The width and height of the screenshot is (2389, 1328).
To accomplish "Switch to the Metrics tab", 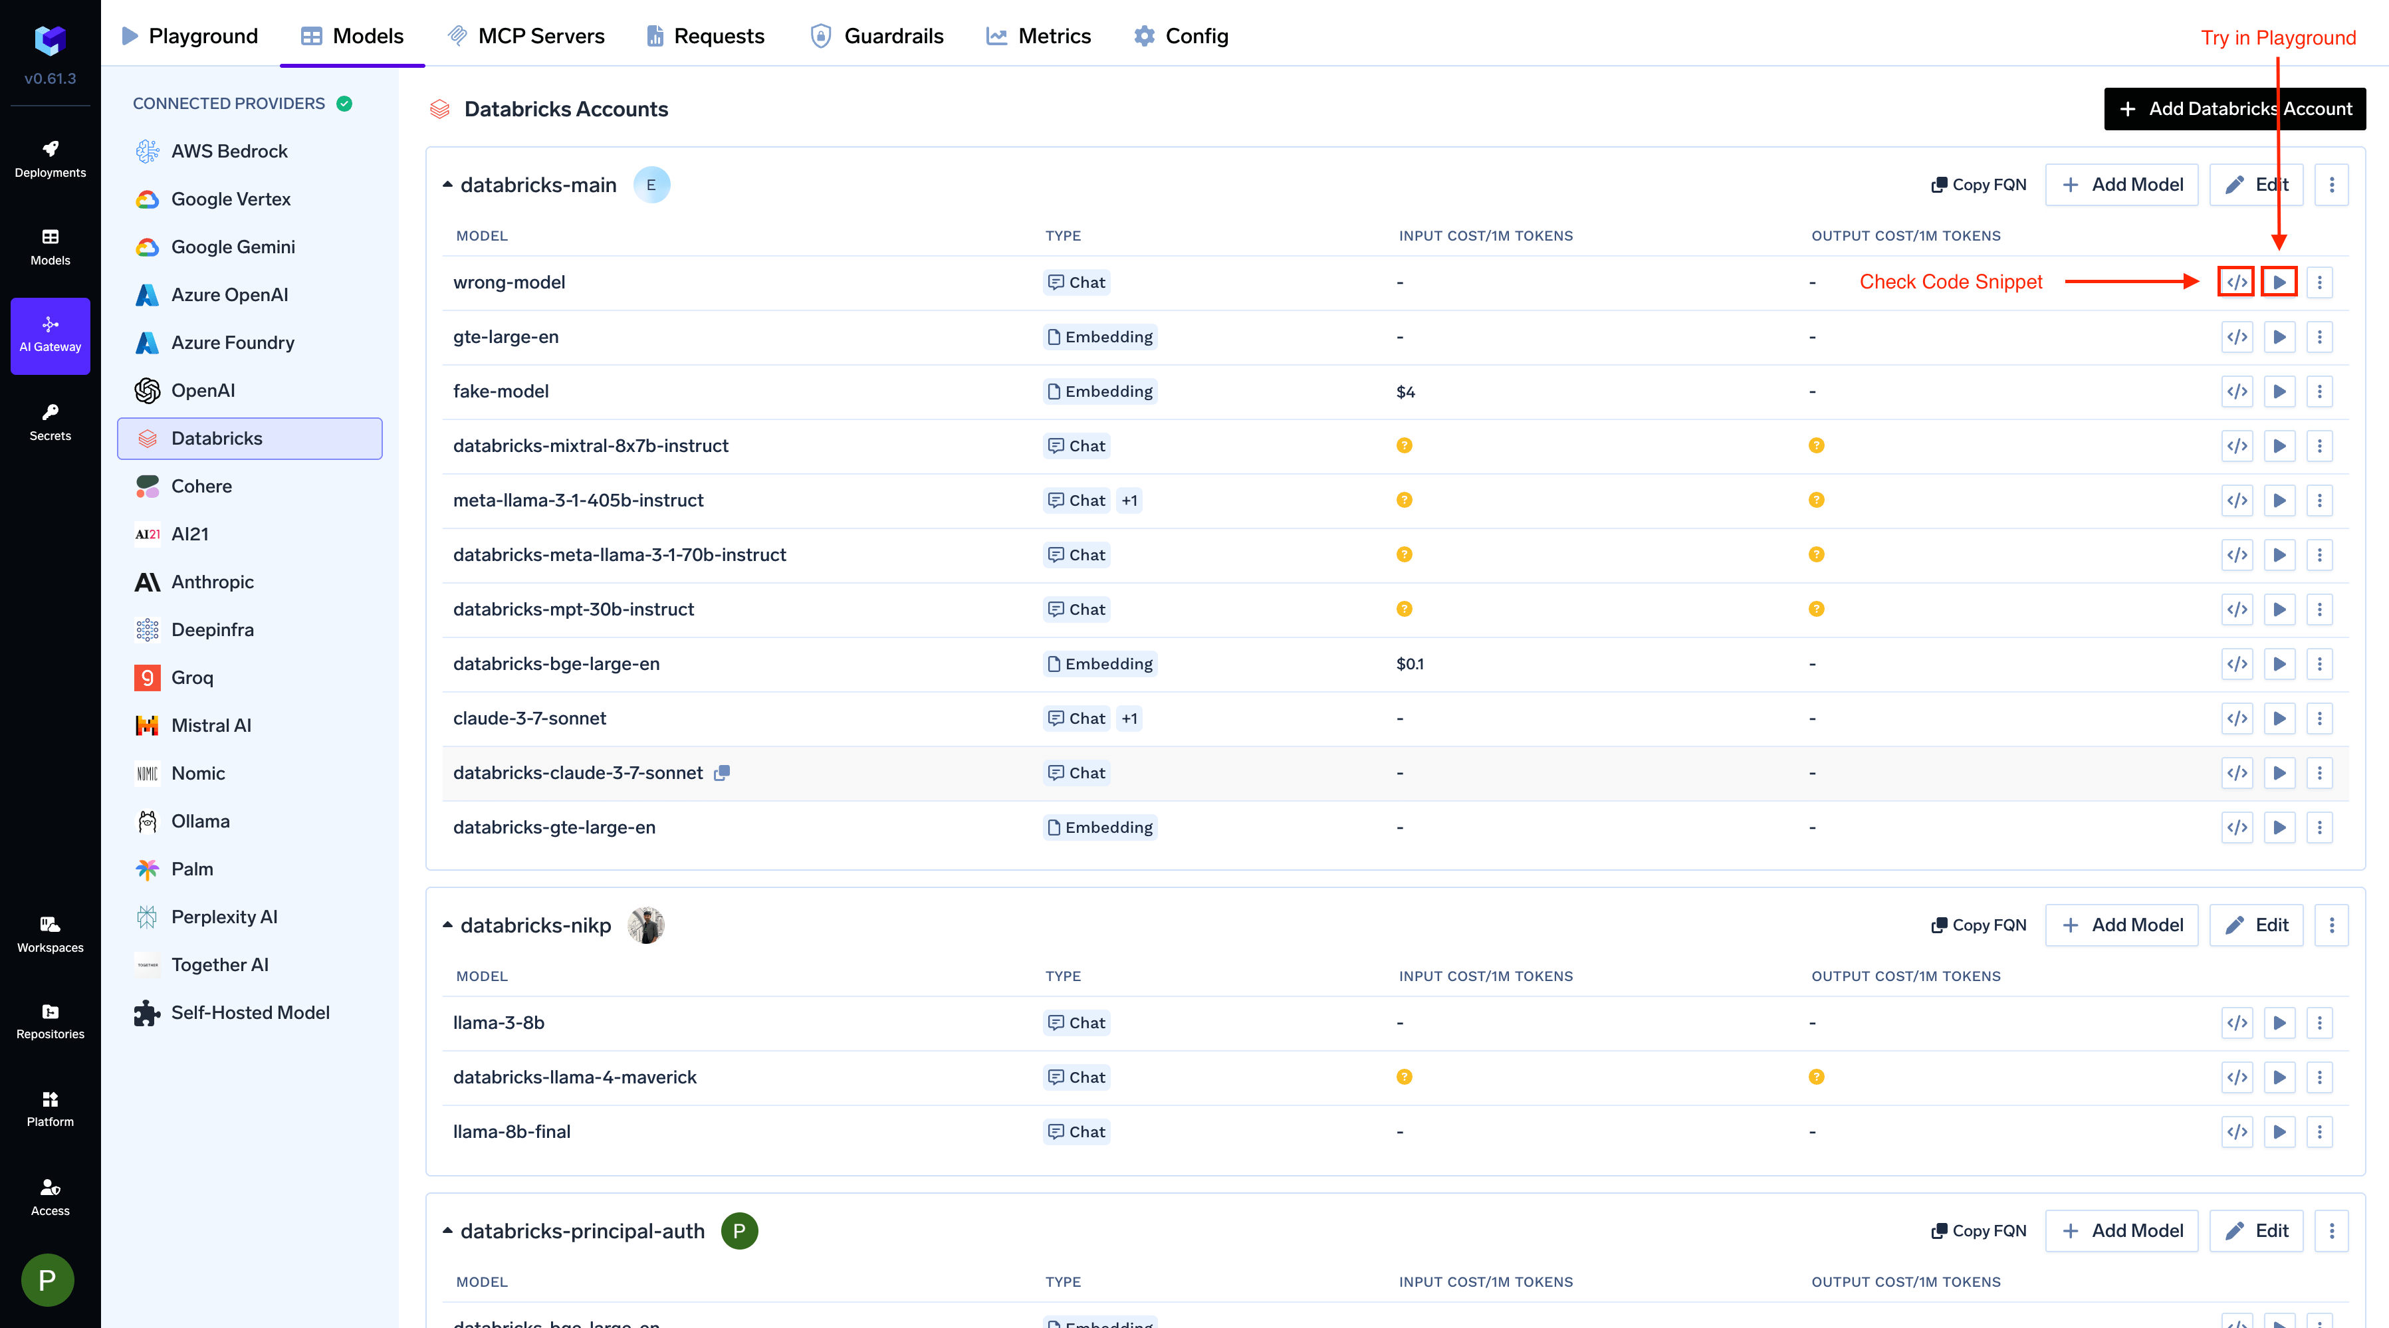I will pos(1038,36).
